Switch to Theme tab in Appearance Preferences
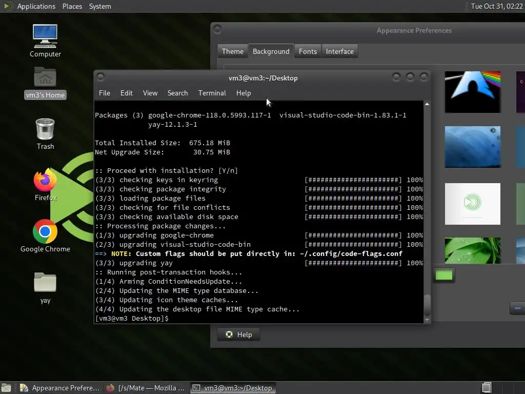 tap(233, 51)
